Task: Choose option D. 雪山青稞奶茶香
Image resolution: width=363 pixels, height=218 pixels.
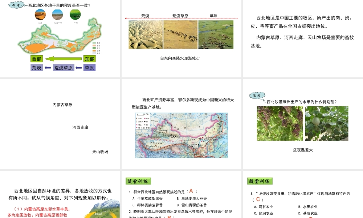Action: tap(192, 205)
